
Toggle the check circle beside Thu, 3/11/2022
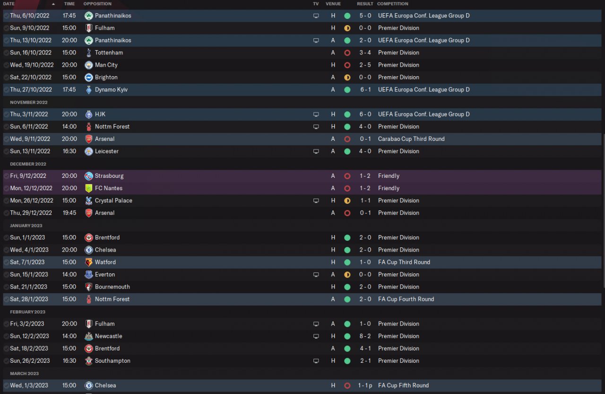click(6, 114)
